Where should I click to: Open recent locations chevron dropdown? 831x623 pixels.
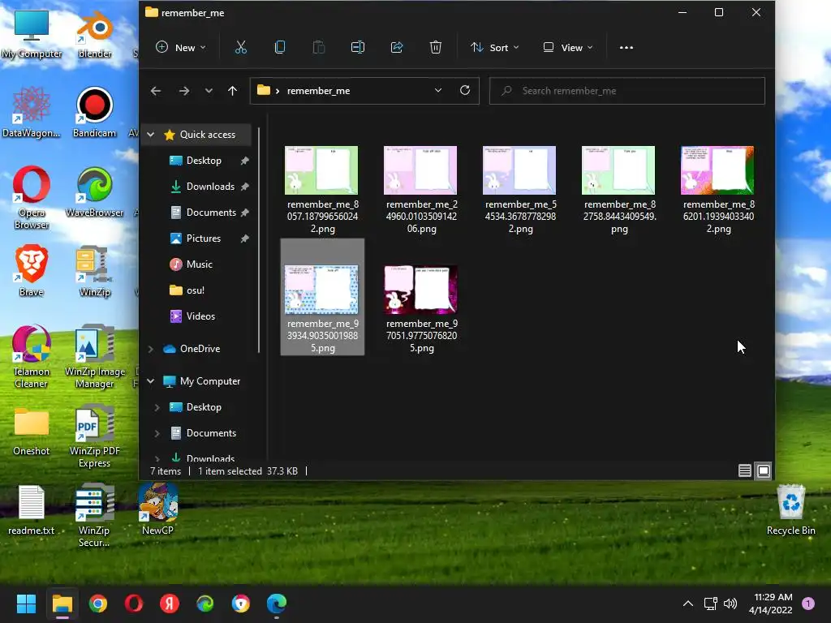tap(209, 91)
